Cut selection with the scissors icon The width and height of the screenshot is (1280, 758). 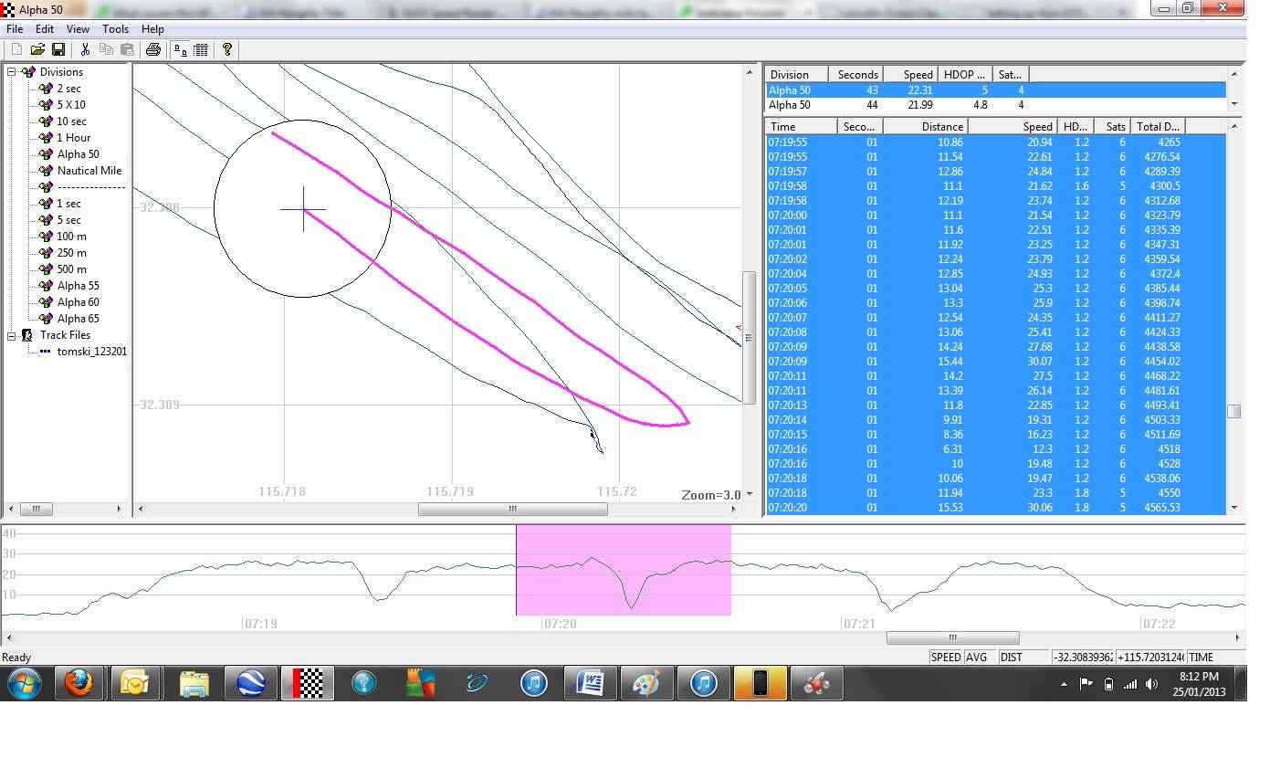click(85, 49)
